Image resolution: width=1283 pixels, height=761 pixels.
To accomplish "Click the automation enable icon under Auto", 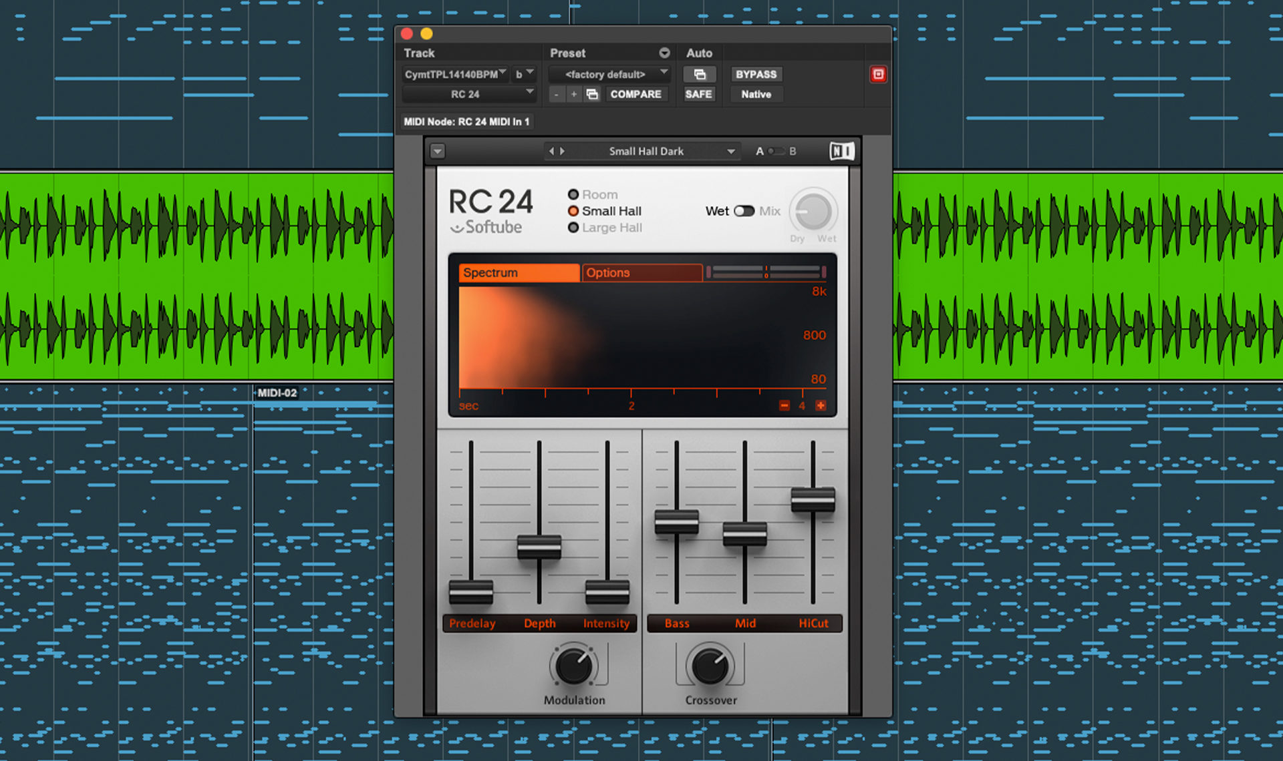I will pos(699,74).
